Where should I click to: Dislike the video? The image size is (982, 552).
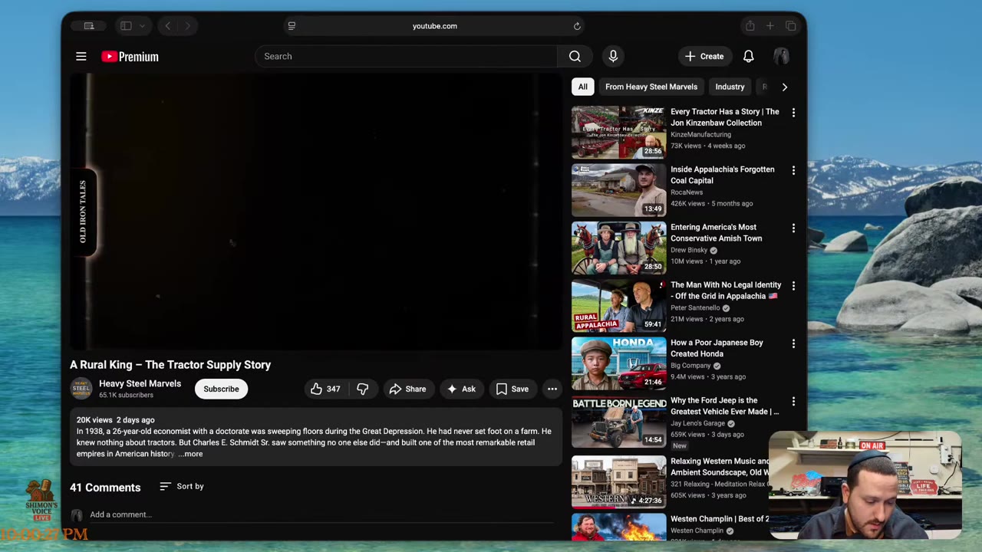point(363,389)
